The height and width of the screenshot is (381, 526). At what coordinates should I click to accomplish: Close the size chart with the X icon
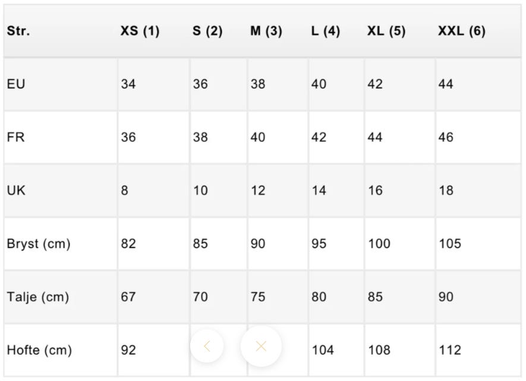point(260,346)
